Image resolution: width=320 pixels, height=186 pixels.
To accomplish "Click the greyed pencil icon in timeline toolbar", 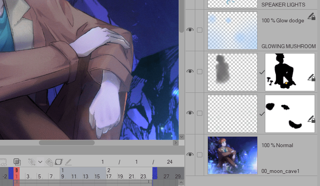I will (68, 162).
